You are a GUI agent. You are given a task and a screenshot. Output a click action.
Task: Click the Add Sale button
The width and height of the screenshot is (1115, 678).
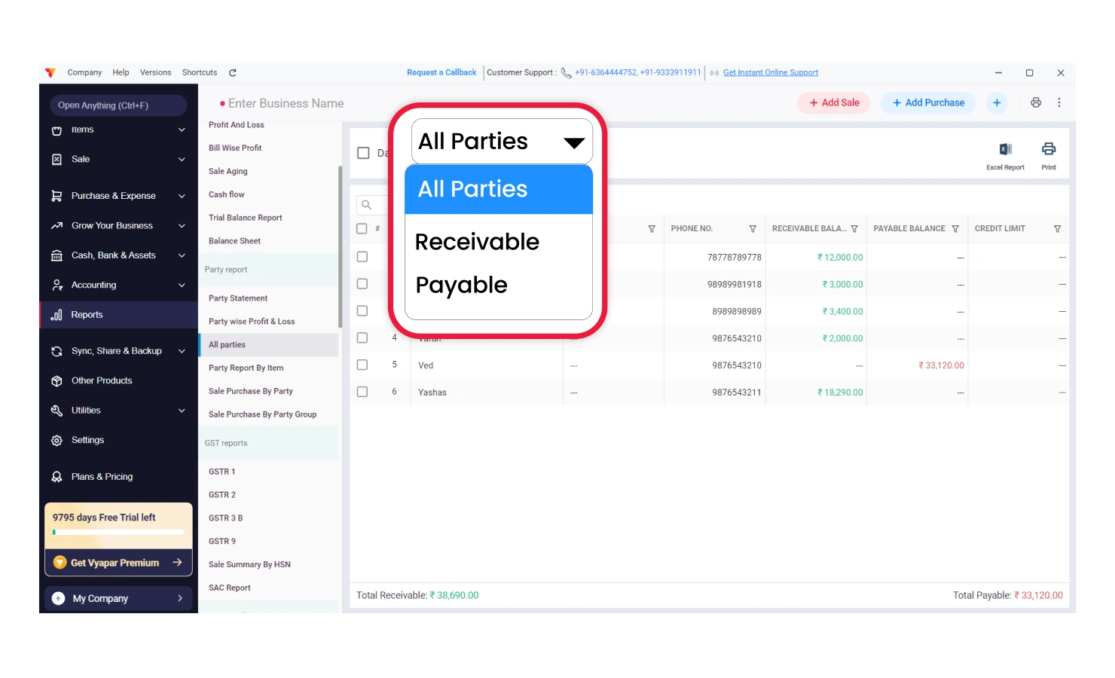click(x=833, y=103)
